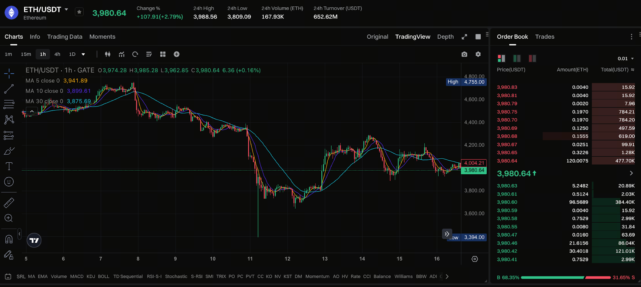Image resolution: width=641 pixels, height=287 pixels.
Task: Open the Moments tab
Action: [102, 37]
